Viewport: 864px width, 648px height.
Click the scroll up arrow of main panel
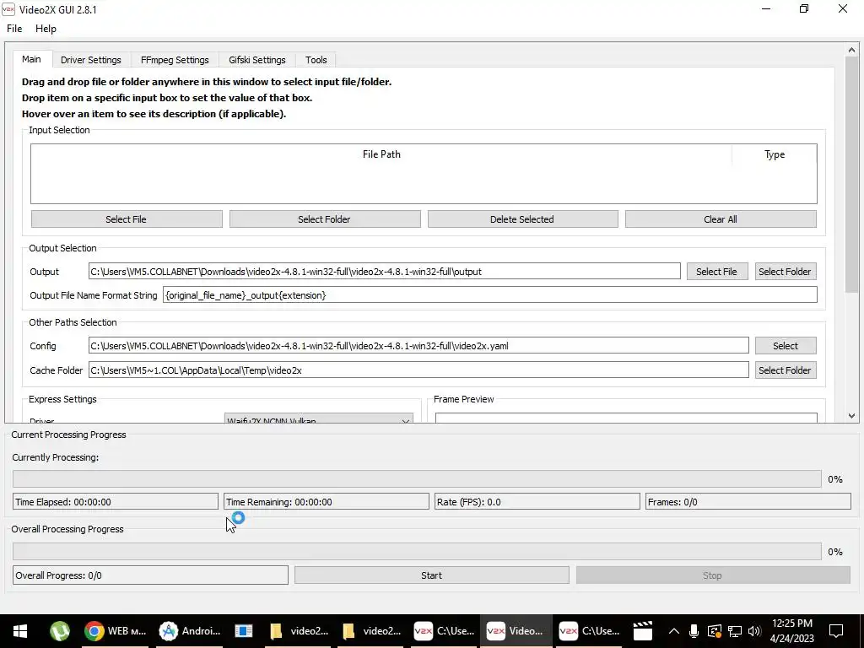pos(852,50)
